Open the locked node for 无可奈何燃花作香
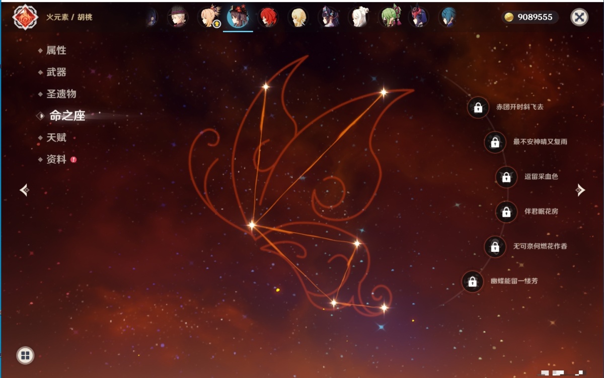The image size is (604, 378). 495,247
